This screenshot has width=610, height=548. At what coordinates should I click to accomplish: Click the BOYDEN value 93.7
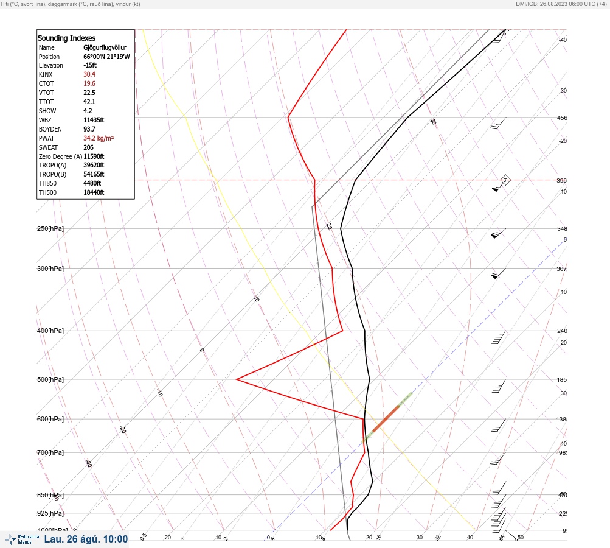[x=89, y=129]
